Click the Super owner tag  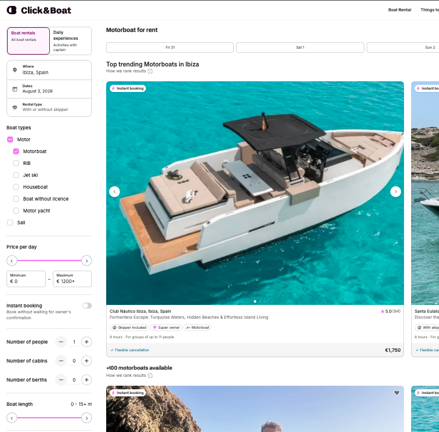pyautogui.click(x=166, y=328)
